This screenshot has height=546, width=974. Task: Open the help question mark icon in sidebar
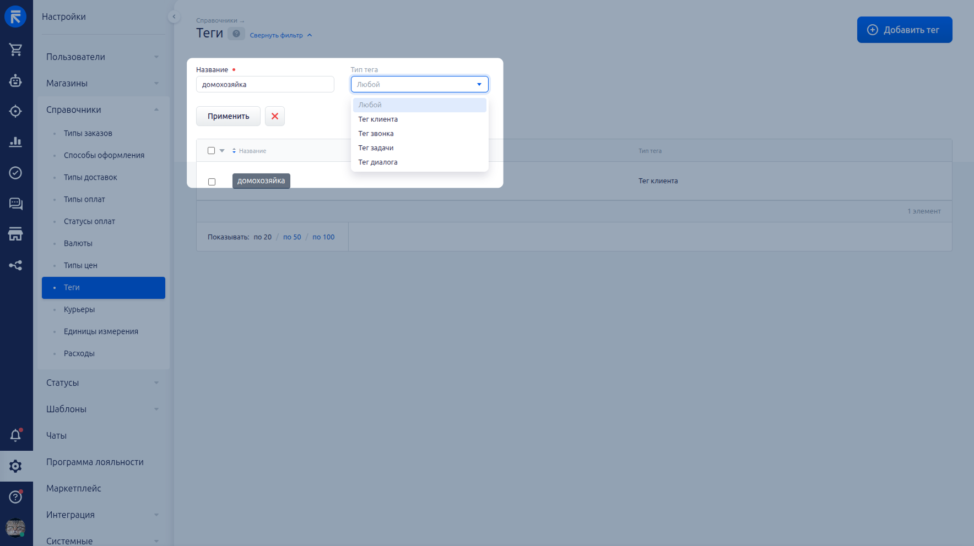(15, 497)
